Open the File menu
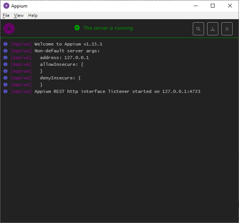The image size is (239, 223). point(6,15)
